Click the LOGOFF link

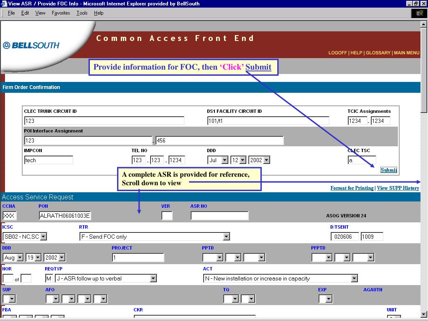point(337,53)
